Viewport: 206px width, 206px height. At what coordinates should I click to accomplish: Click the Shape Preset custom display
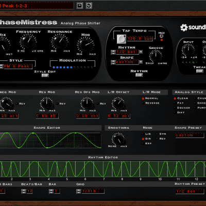[190, 135]
